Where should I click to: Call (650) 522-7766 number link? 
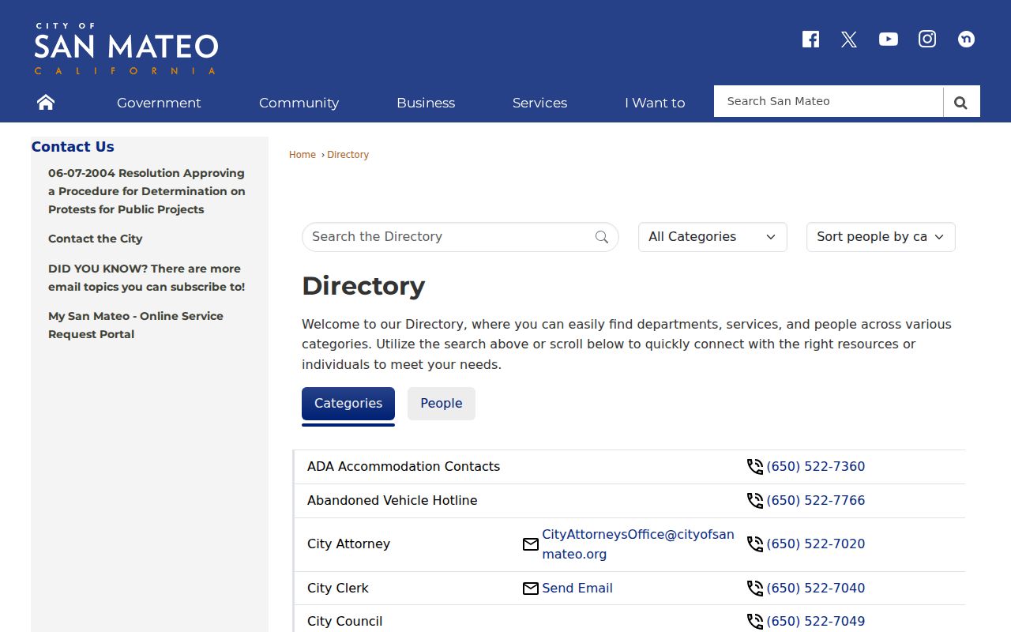click(816, 501)
